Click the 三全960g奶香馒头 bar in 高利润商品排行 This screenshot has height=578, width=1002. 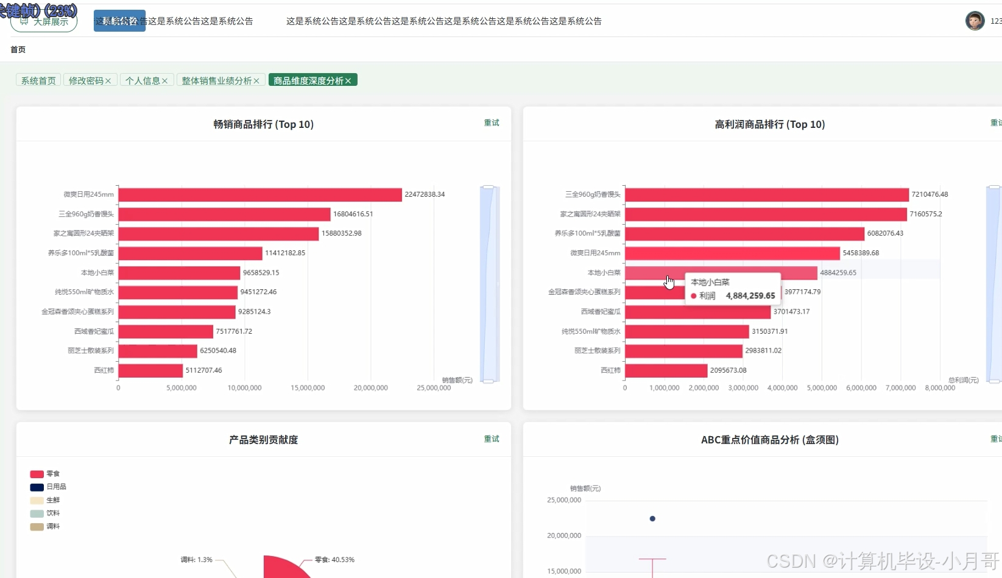pos(767,194)
